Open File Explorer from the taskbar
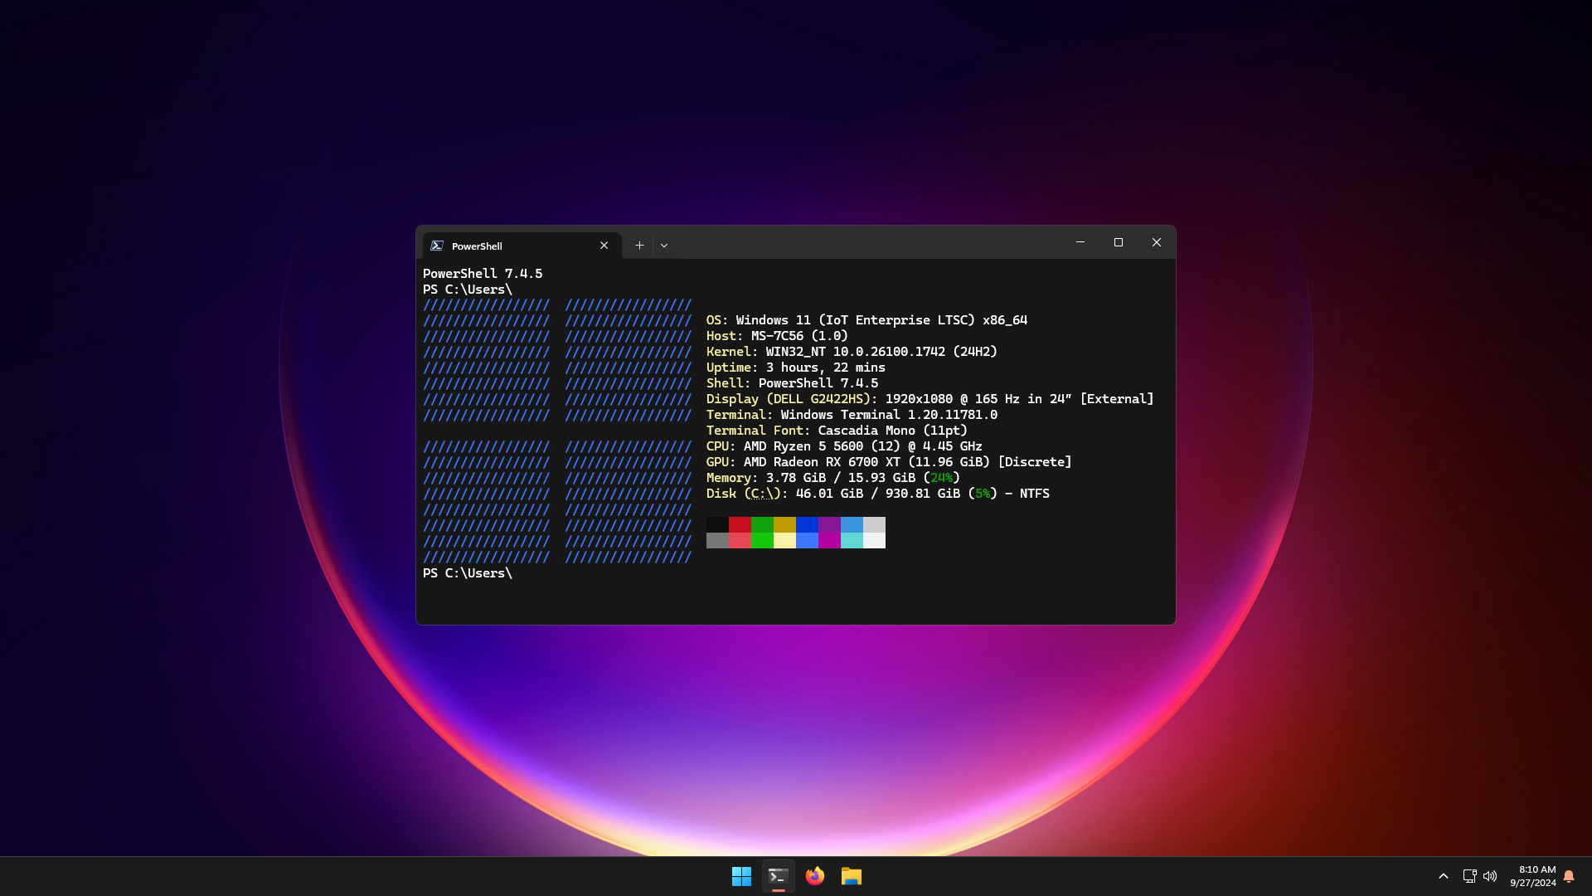The width and height of the screenshot is (1592, 896). pos(851,876)
